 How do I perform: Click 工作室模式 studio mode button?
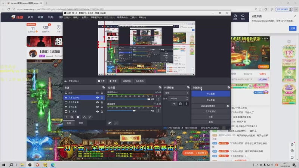[x=211, y=111]
